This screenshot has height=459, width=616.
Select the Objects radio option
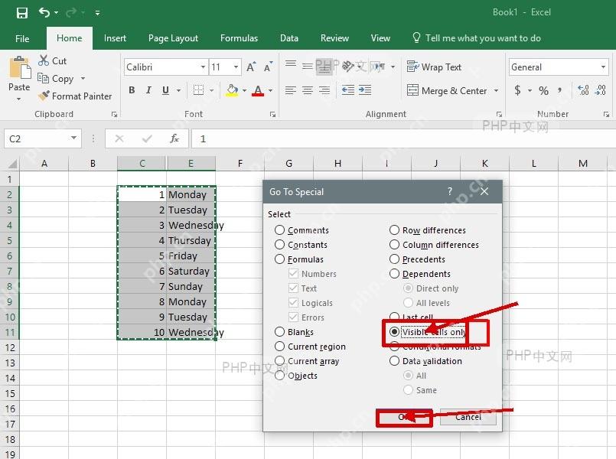(x=279, y=376)
